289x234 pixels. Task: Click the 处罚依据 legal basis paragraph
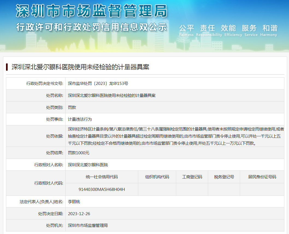pos(175,136)
